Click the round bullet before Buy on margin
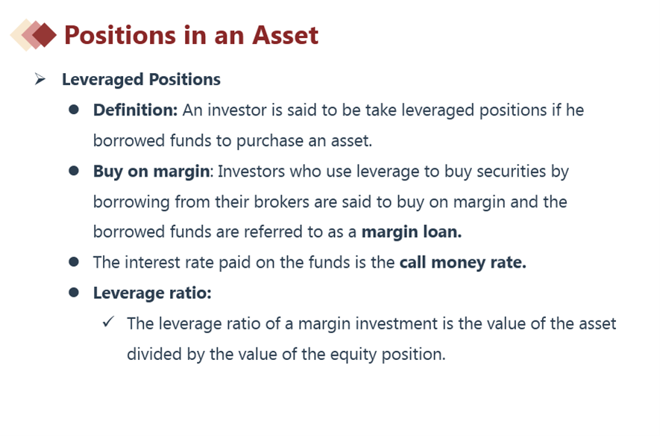The height and width of the screenshot is (436, 660). coord(73,171)
